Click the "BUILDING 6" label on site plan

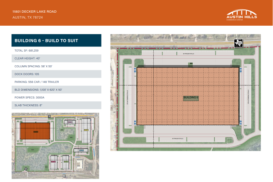[x=191, y=98]
